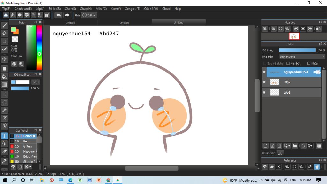Switch to the first Untitled tab
Image resolution: width=327 pixels, height=184 pixels.
[70, 23]
